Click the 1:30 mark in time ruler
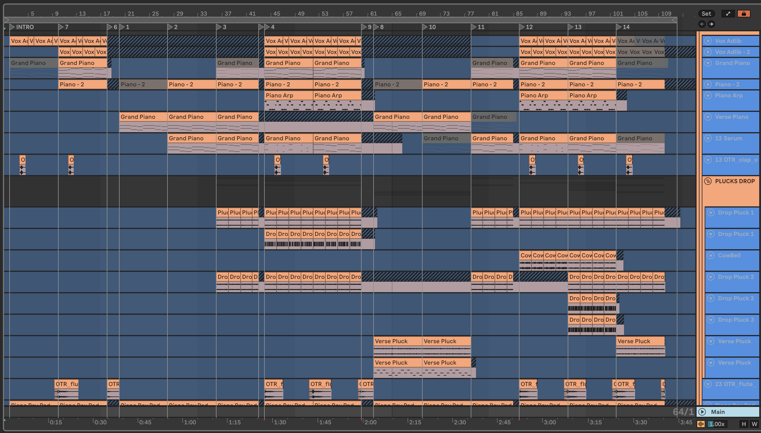Screen dimensions: 761x433 [279, 422]
